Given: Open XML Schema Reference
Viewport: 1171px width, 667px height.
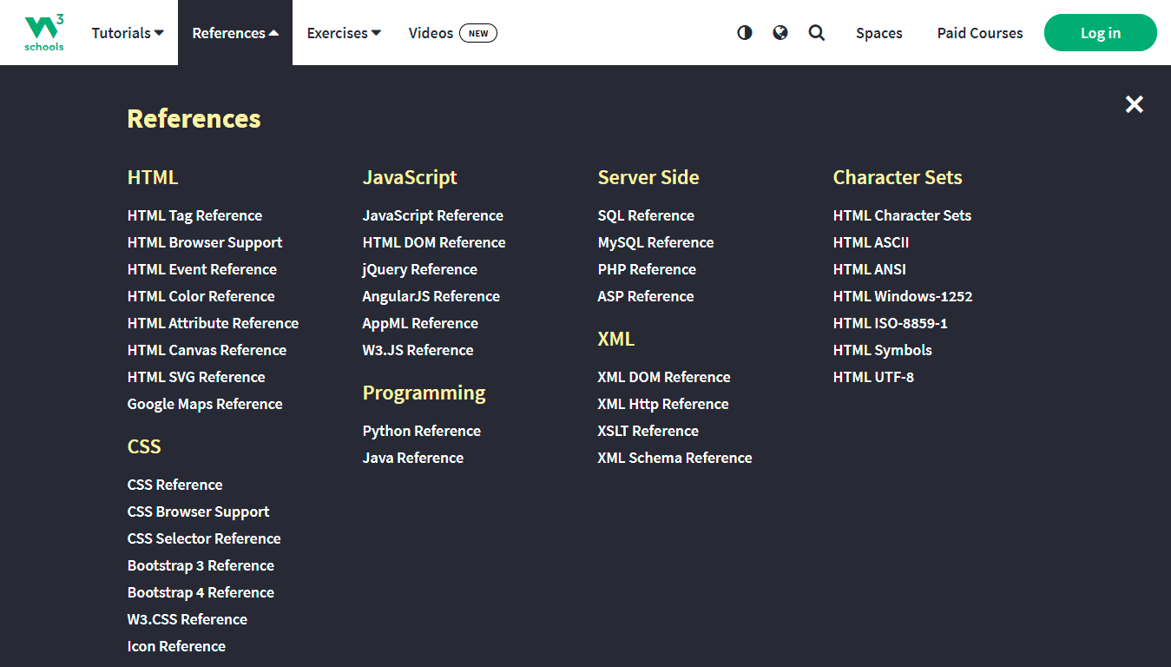Looking at the screenshot, I should click(675, 458).
